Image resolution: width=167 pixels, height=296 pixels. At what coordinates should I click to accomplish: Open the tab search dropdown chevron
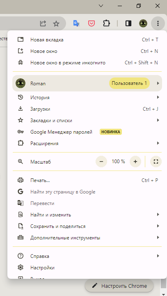click(101, 6)
